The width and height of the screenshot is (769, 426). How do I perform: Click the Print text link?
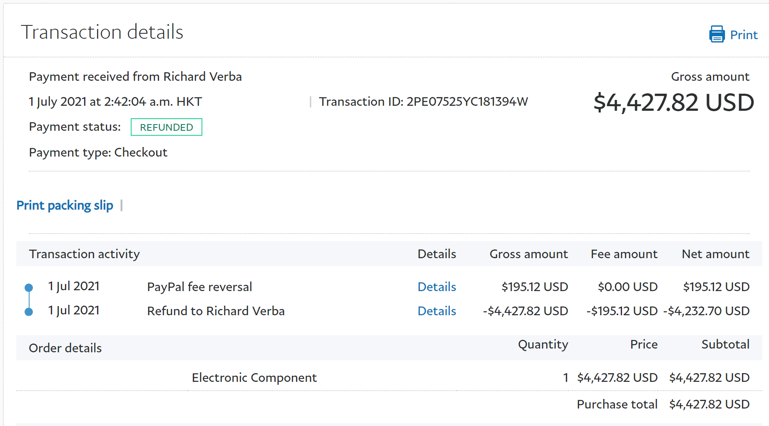[744, 35]
